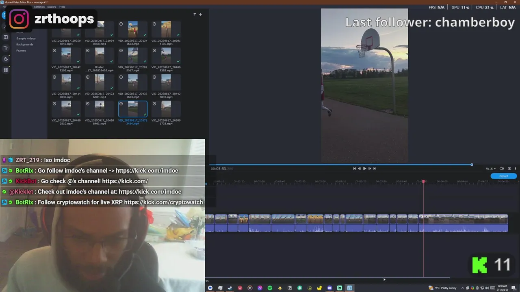Viewport: 520px width, 292px height.
Task: Open the Titles (Tt) tab in sidebar
Action: coord(6,48)
